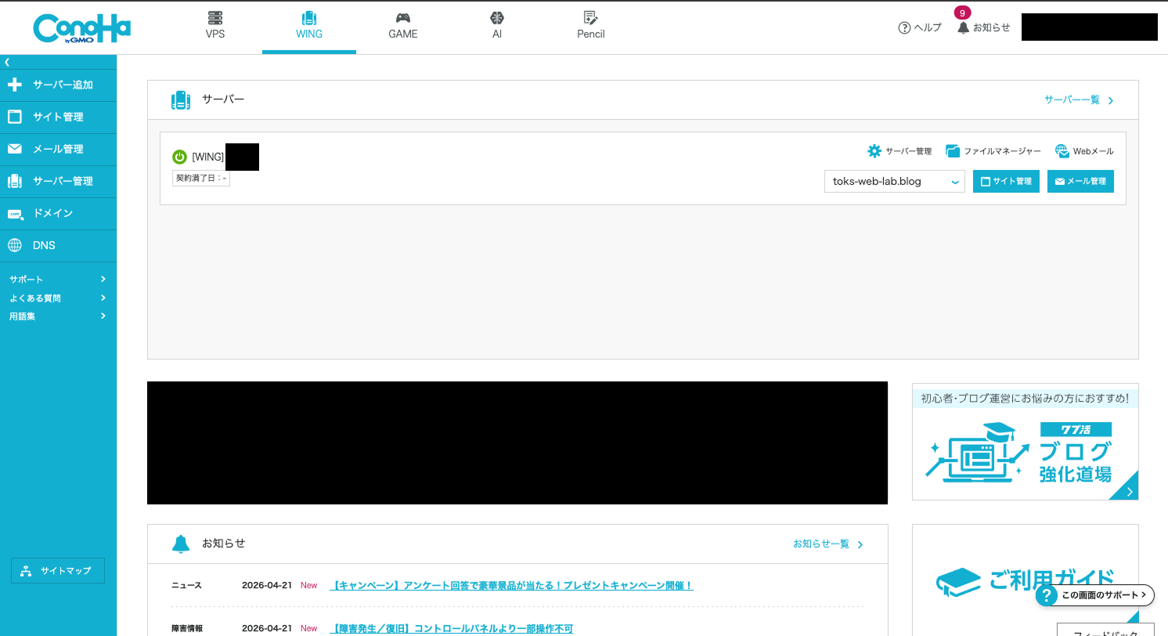Image resolution: width=1168 pixels, height=636 pixels.
Task: Switch to the GAME tab
Action: 403,26
